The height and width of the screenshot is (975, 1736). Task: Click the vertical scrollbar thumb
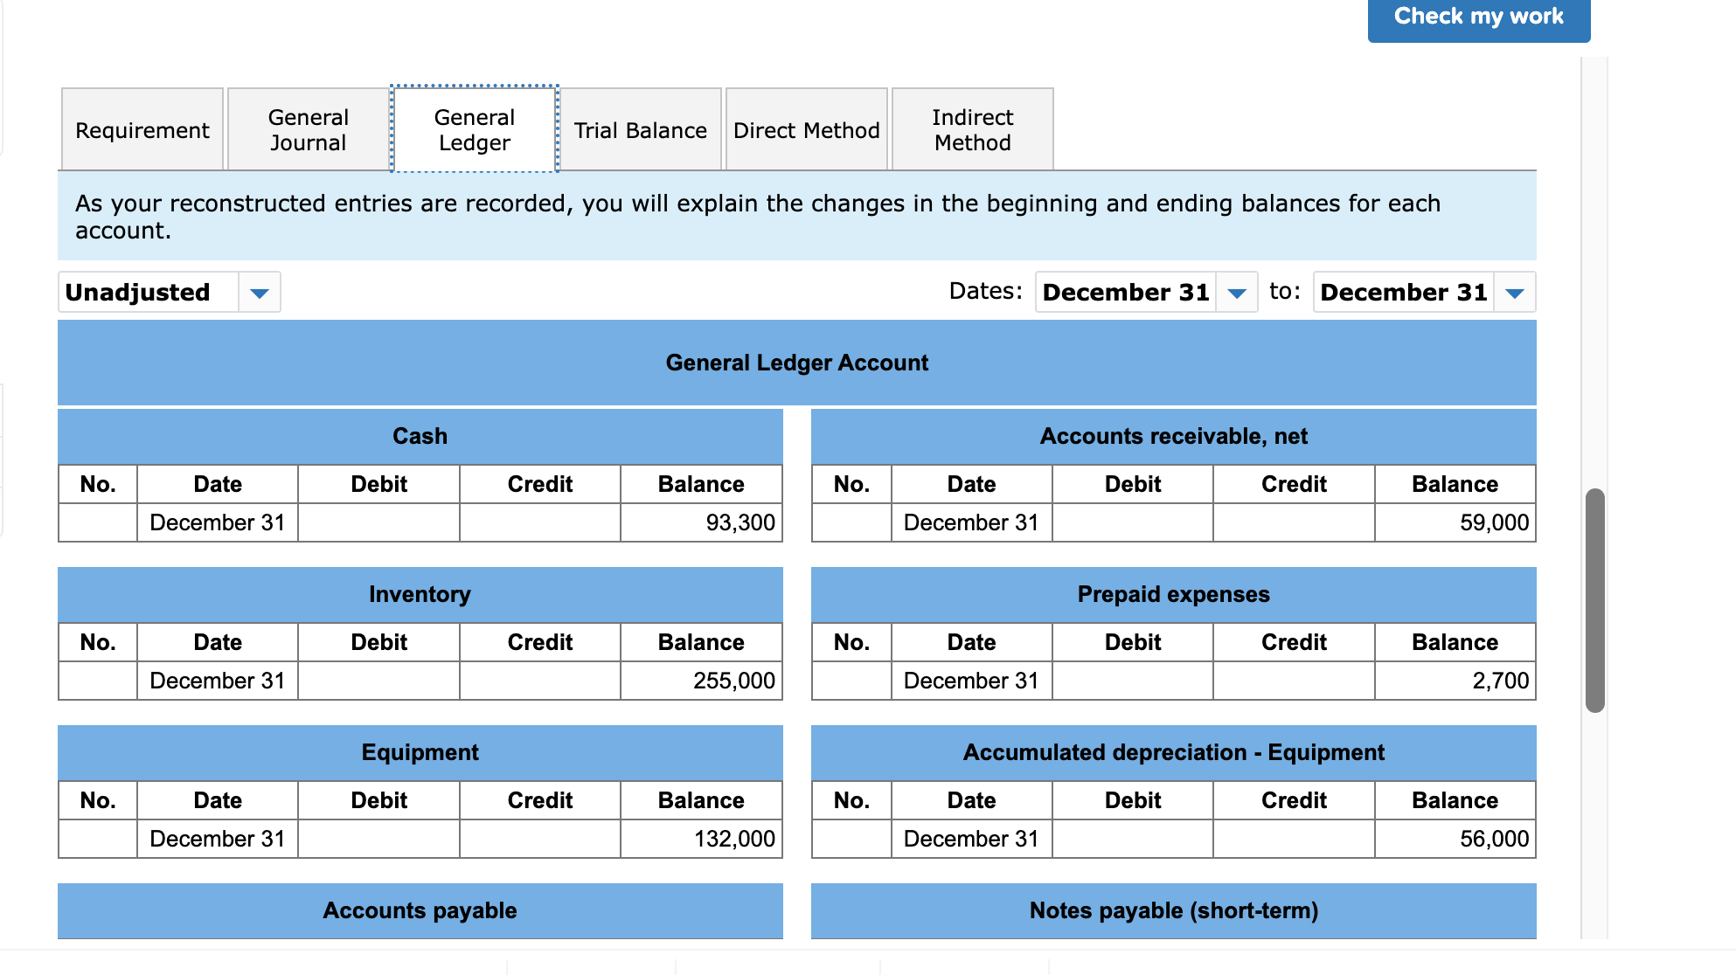tap(1594, 600)
